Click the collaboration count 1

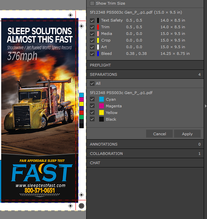(199, 154)
